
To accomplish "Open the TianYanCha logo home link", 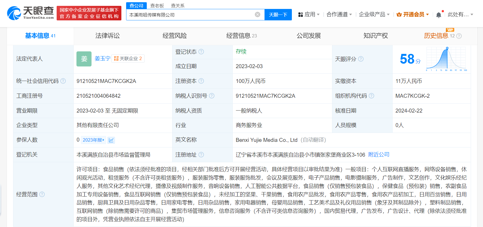I will pyautogui.click(x=30, y=13).
